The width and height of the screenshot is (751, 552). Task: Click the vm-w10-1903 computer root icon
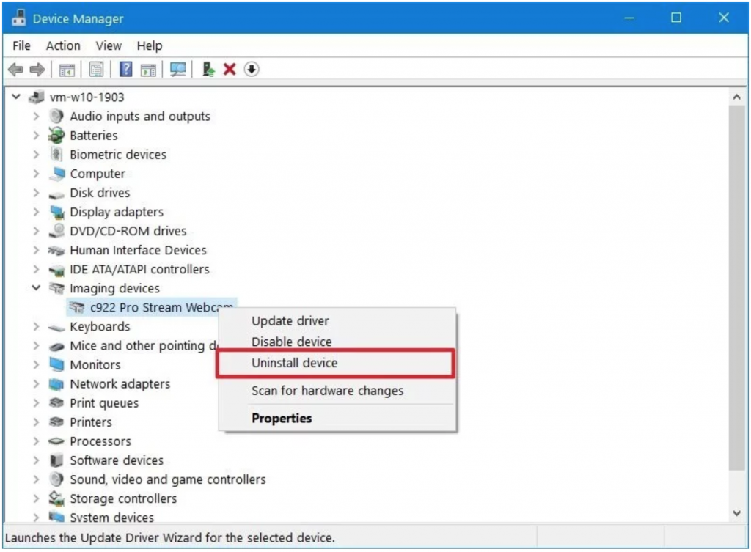pos(37,97)
